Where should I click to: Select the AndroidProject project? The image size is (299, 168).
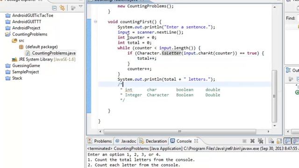point(26,28)
